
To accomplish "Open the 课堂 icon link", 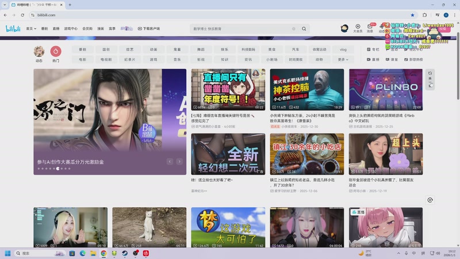I will tap(392, 59).
